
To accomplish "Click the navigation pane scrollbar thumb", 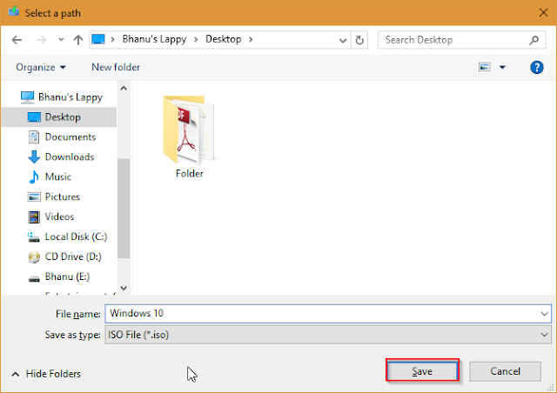I will pyautogui.click(x=124, y=209).
